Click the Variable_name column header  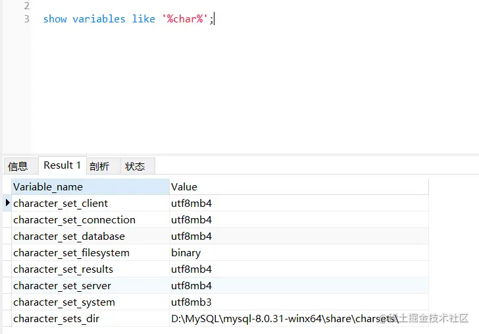pyautogui.click(x=90, y=186)
